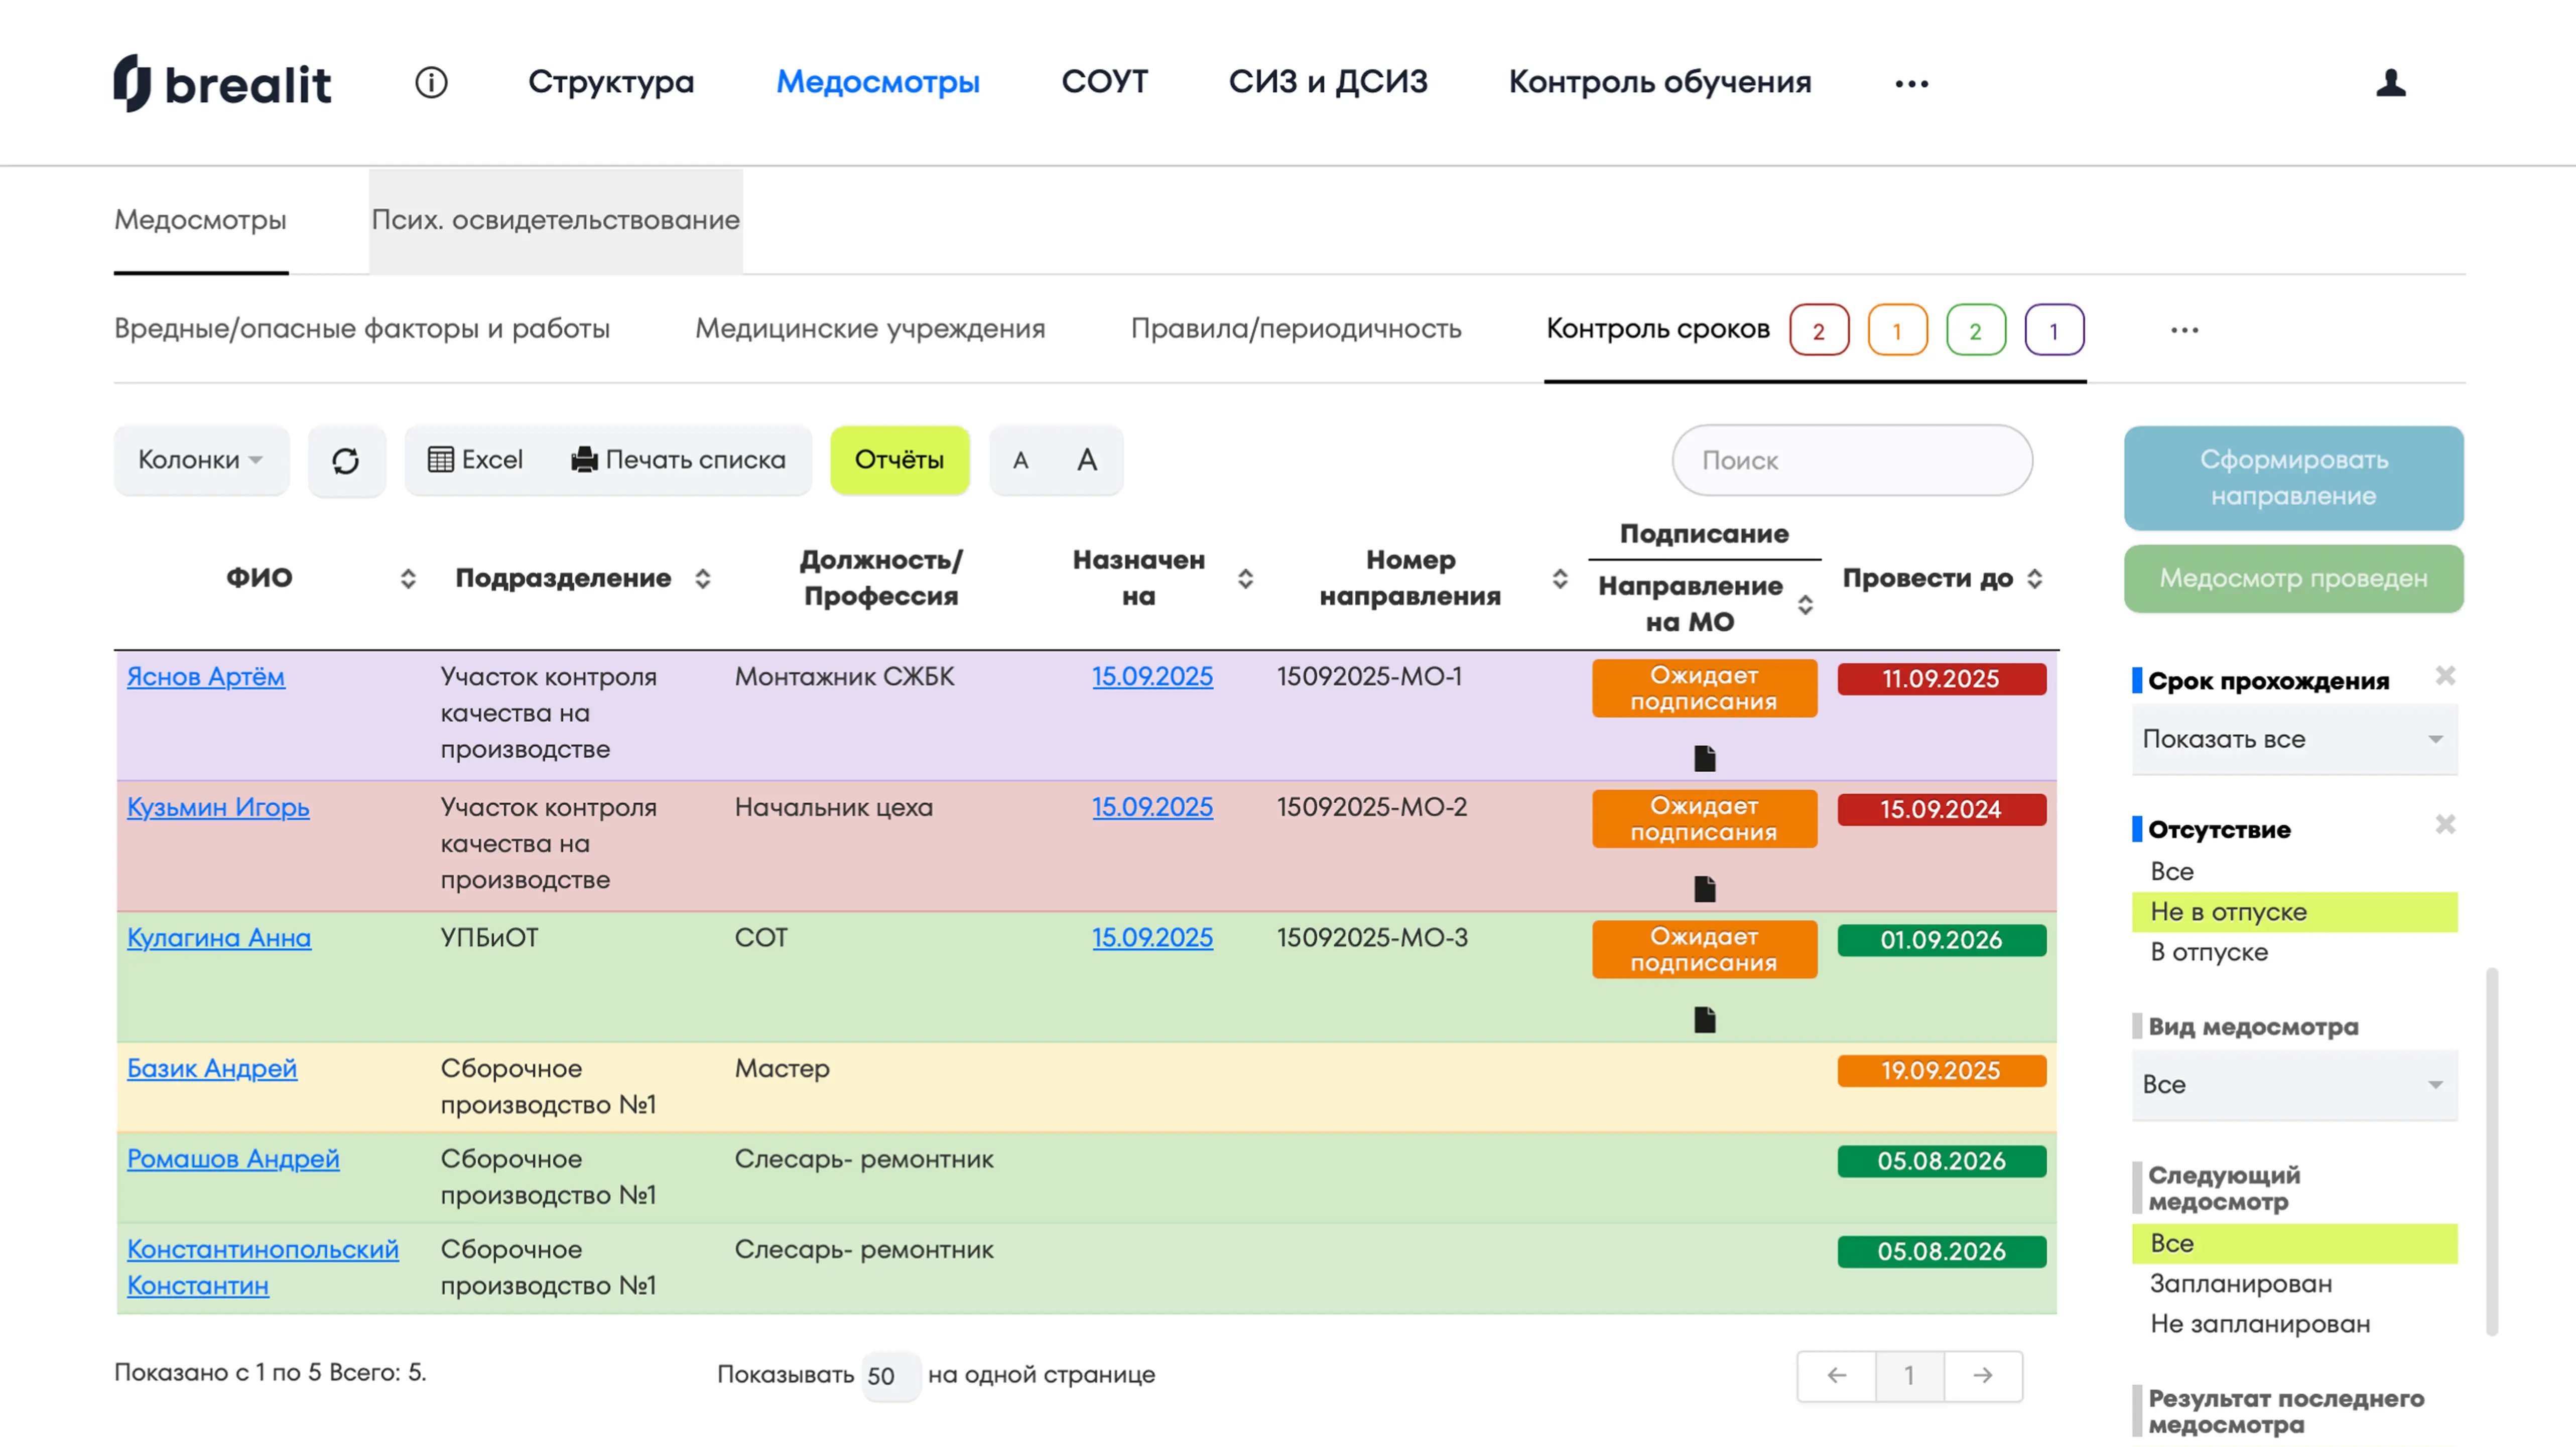Open the Медицинские учреждения tab
This screenshot has height=1447, width=2576.
(869, 329)
